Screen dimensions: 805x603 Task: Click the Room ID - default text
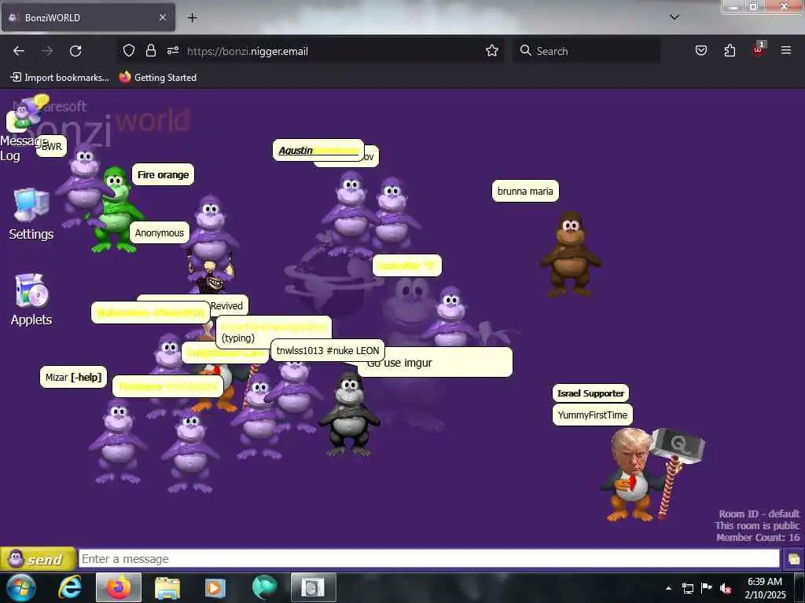[x=759, y=513]
